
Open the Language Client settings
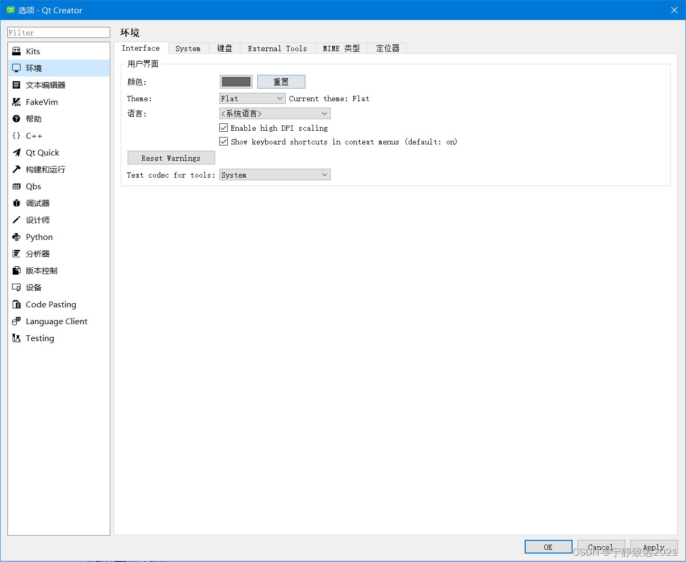pyautogui.click(x=56, y=321)
